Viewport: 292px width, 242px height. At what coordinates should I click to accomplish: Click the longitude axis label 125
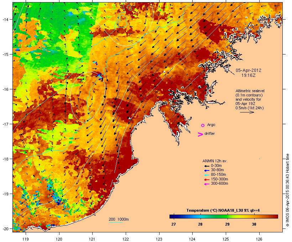click(226, 239)
